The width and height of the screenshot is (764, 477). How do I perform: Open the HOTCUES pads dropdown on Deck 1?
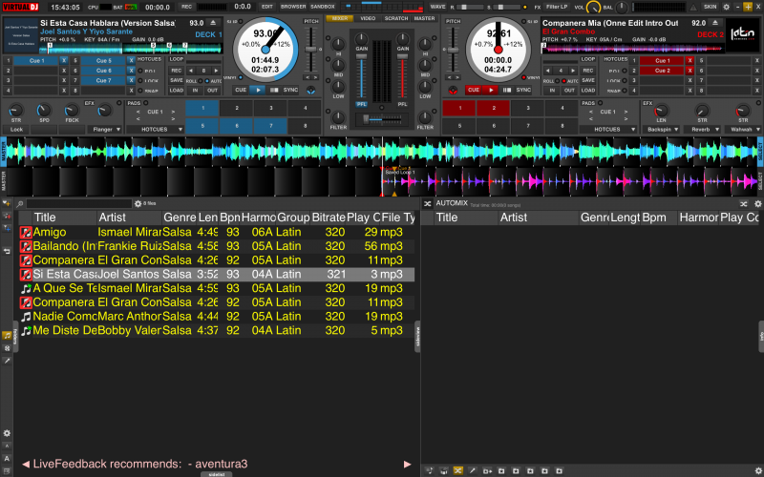tap(155, 130)
